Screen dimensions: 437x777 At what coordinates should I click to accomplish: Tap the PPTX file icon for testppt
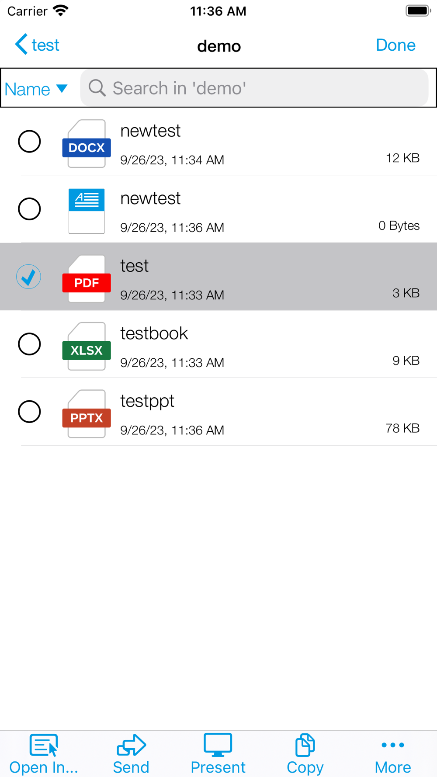tap(87, 414)
